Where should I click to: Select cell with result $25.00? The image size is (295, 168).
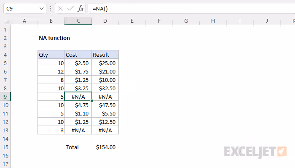(x=105, y=63)
